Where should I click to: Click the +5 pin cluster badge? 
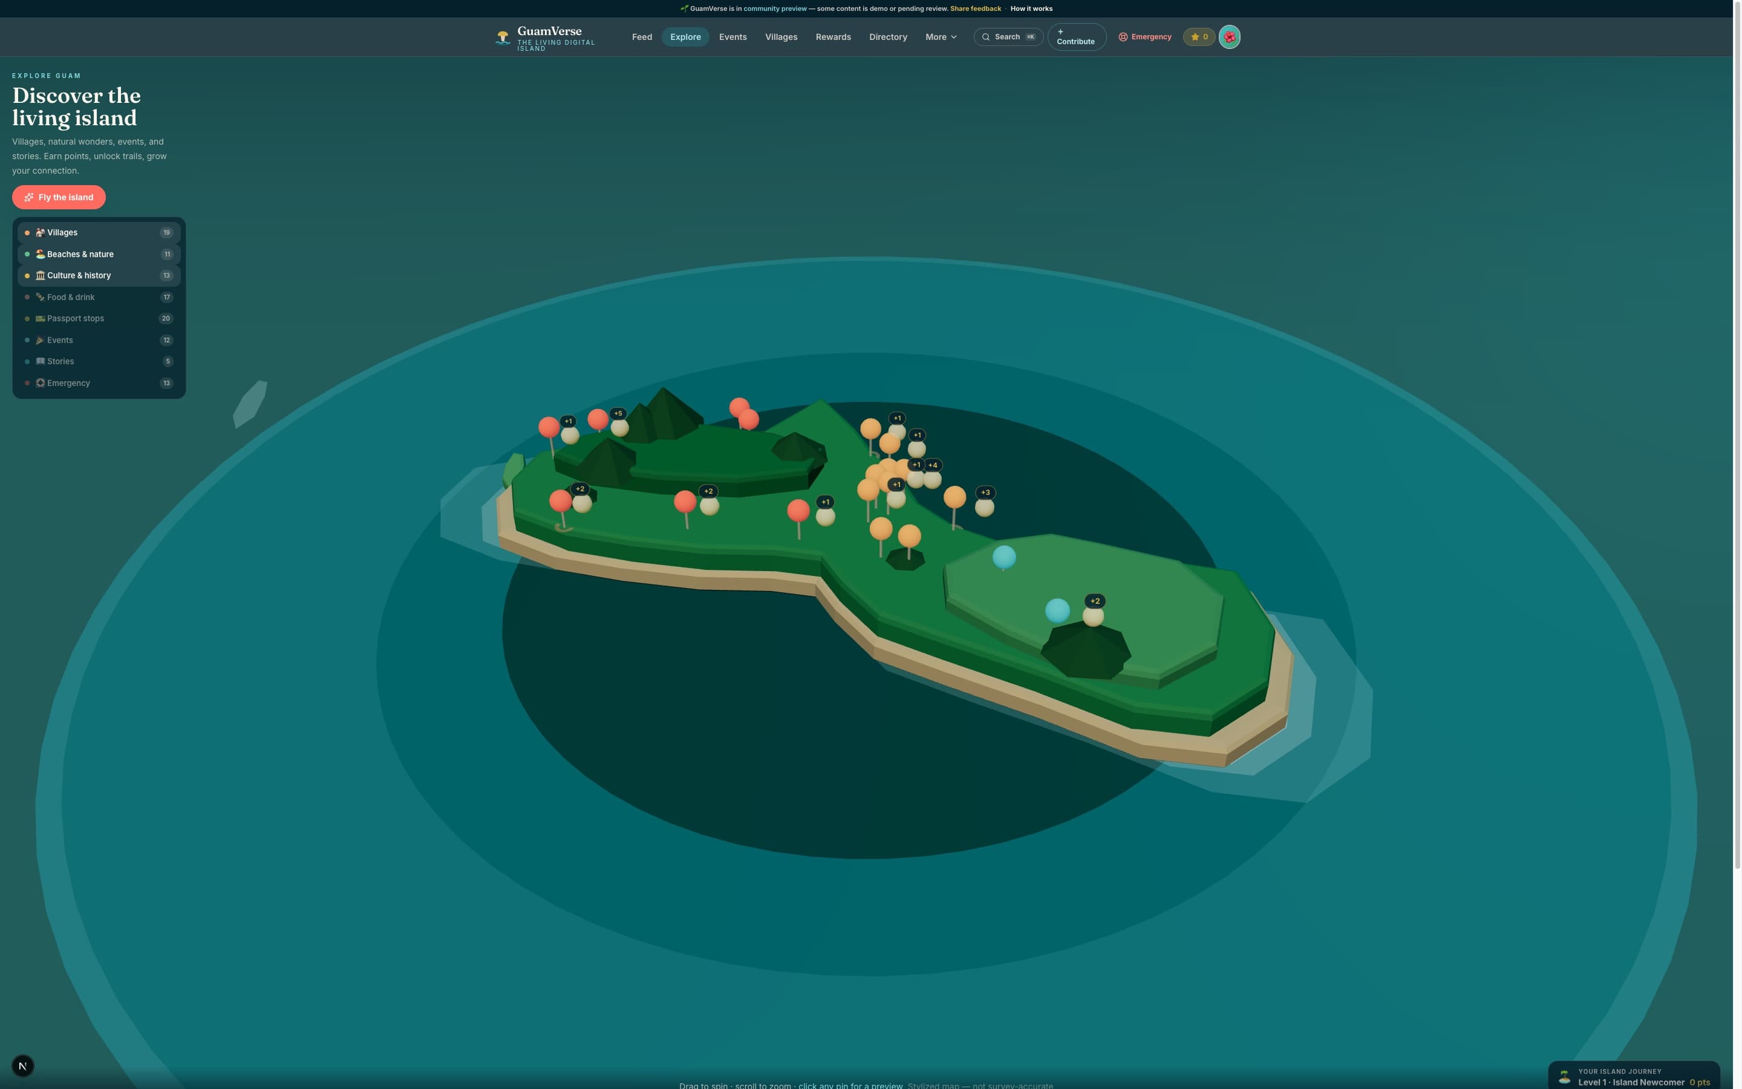click(x=618, y=413)
